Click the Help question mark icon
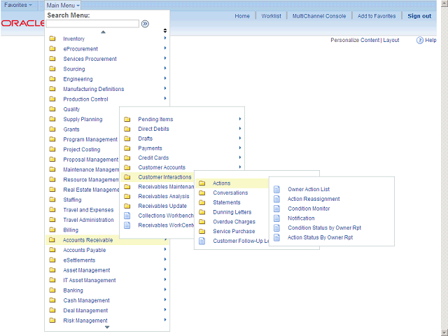The height and width of the screenshot is (336, 448). [420, 41]
